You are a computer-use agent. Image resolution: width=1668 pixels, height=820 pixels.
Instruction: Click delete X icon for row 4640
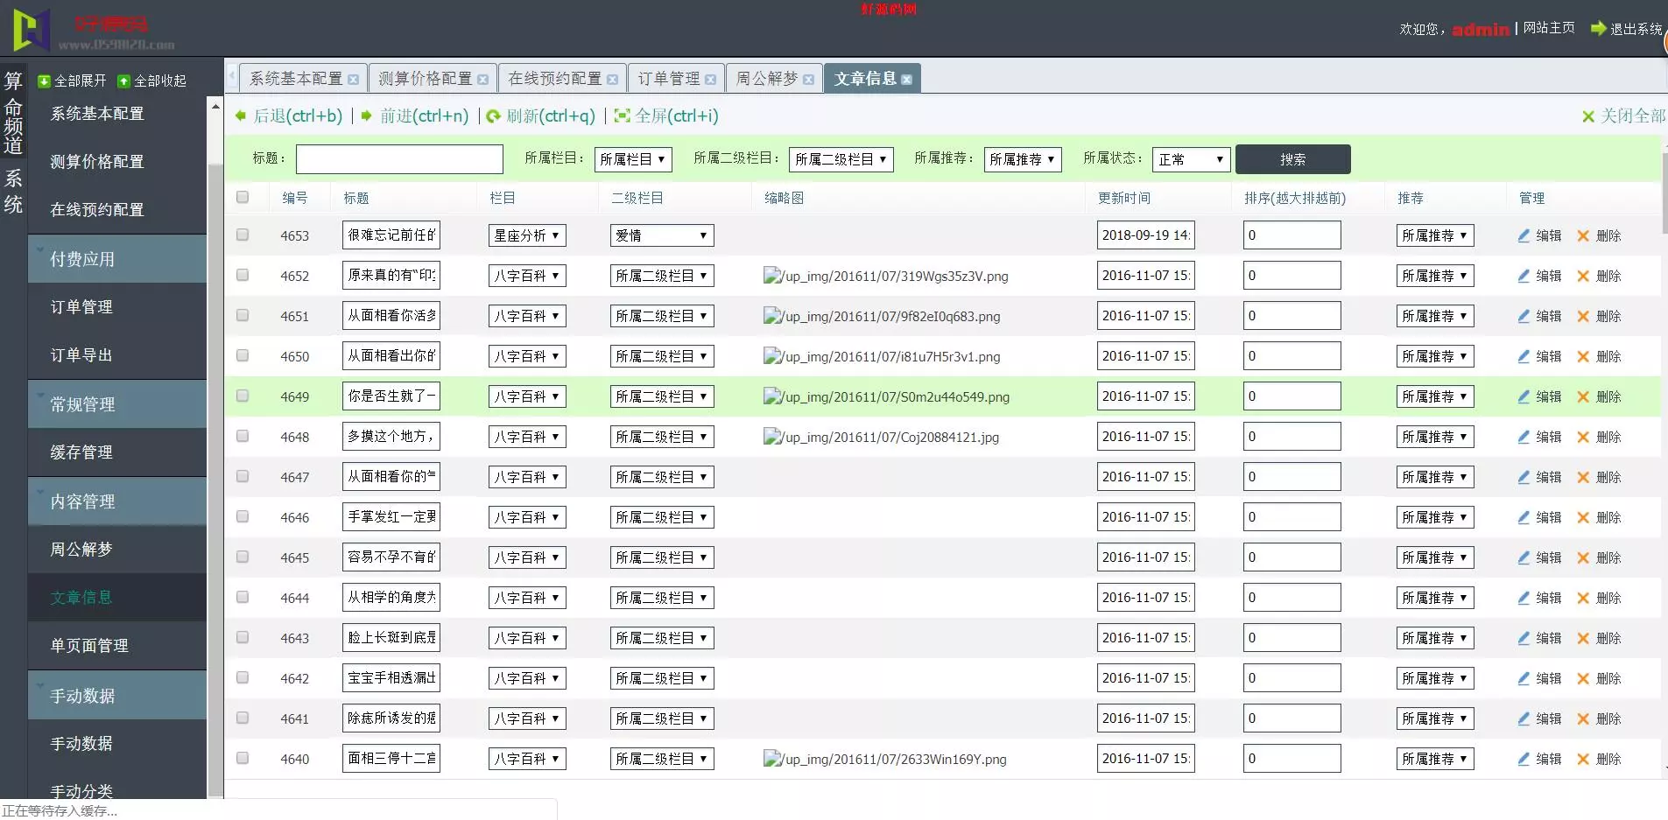coord(1583,759)
